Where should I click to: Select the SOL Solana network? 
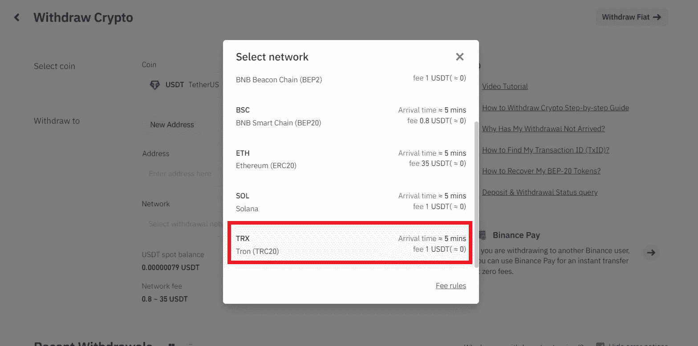pyautogui.click(x=351, y=202)
